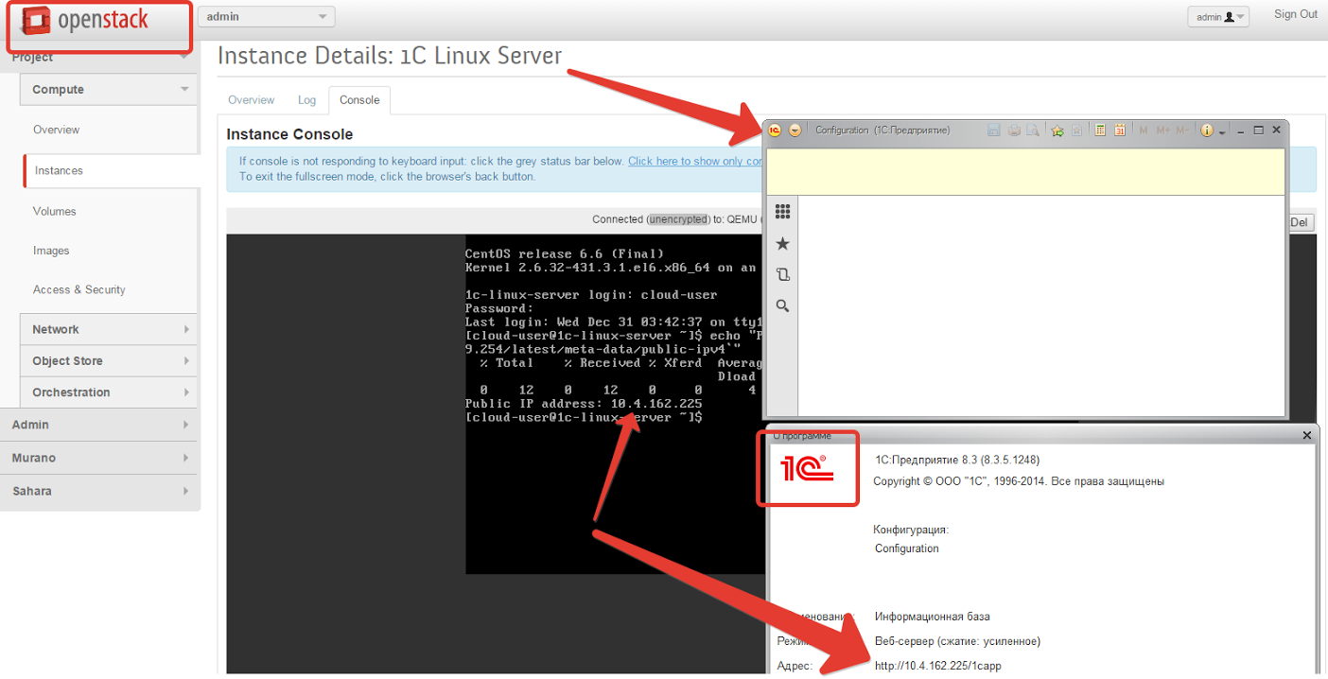
Task: Expand the Object Store section
Action: 108,360
